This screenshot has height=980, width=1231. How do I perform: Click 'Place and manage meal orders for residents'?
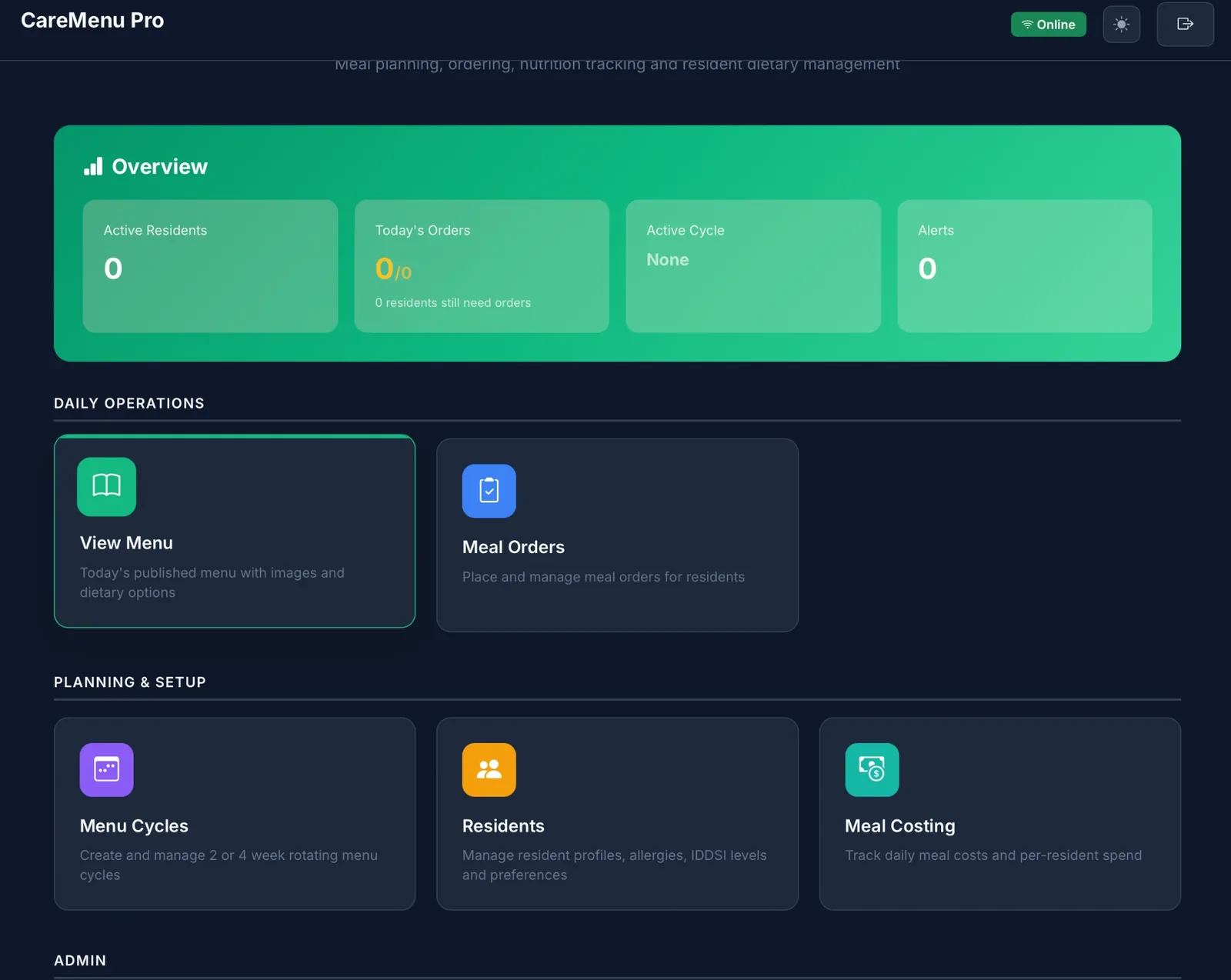603,577
